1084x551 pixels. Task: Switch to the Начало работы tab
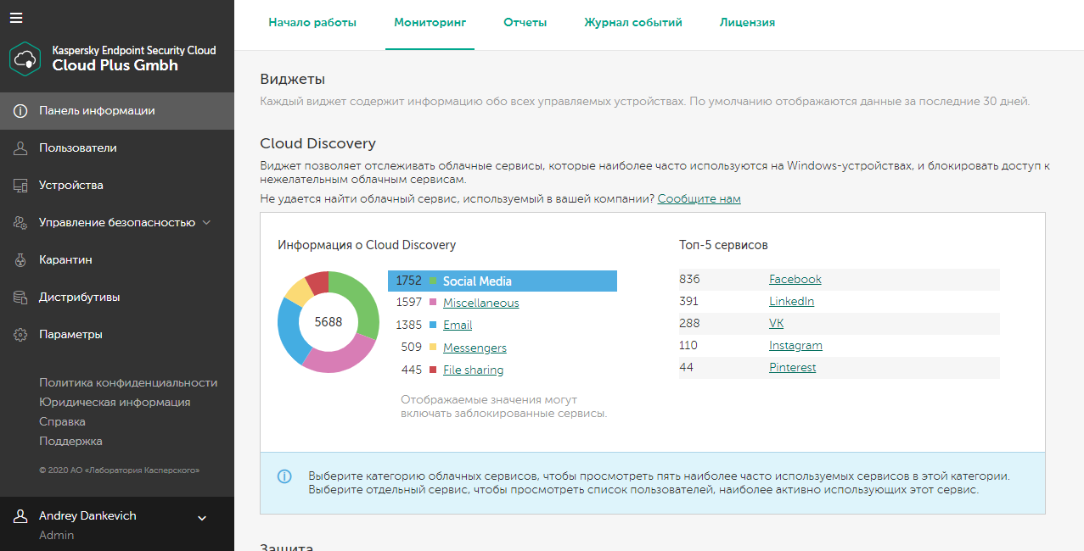[312, 23]
